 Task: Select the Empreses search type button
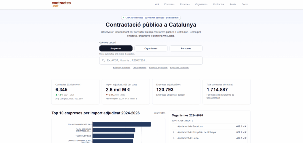click(x=116, y=49)
